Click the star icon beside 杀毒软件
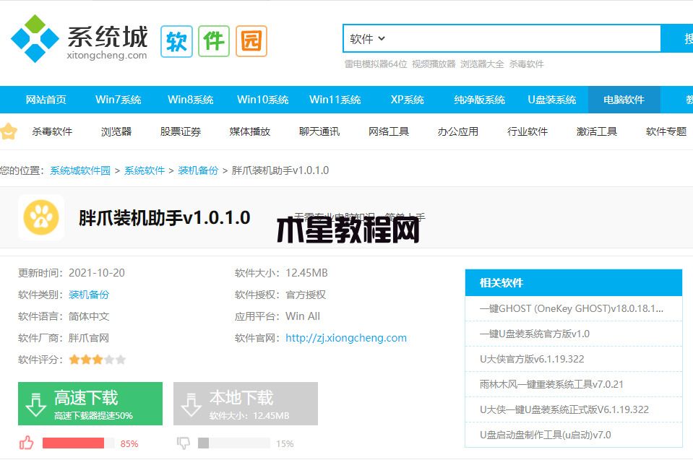693x460 pixels. (x=9, y=131)
